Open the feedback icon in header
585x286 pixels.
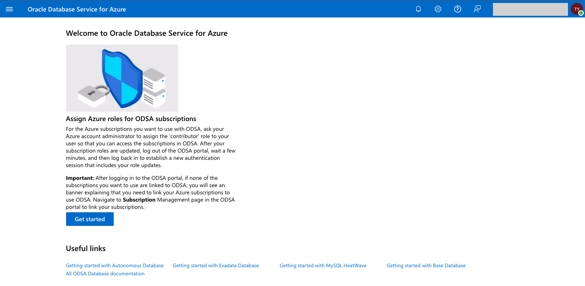[477, 9]
